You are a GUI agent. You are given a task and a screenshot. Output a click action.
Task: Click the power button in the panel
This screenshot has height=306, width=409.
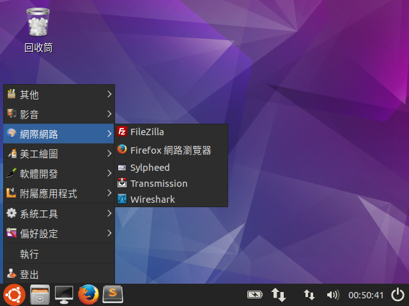point(397,295)
